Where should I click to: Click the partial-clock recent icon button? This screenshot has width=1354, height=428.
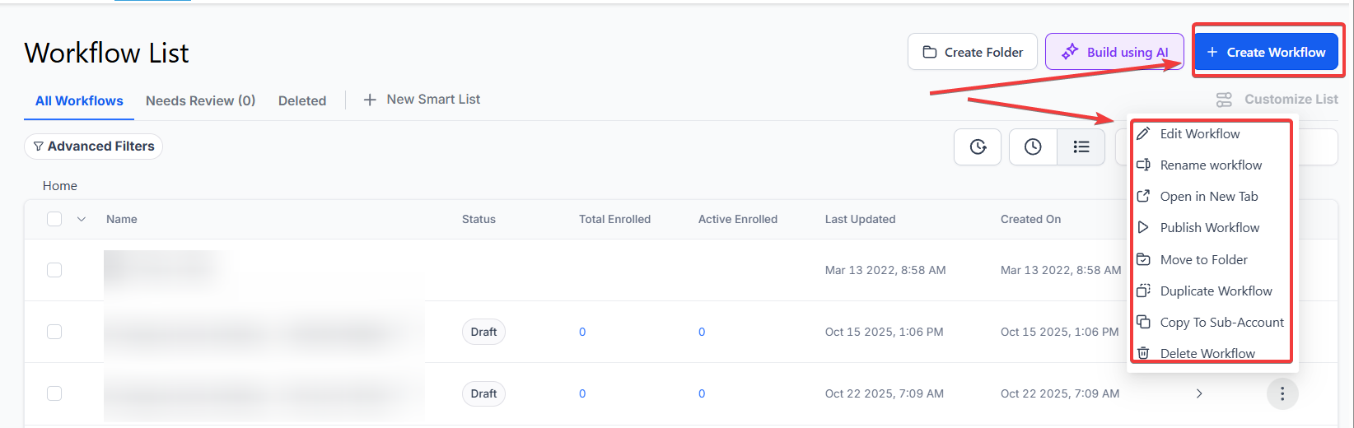tap(978, 147)
